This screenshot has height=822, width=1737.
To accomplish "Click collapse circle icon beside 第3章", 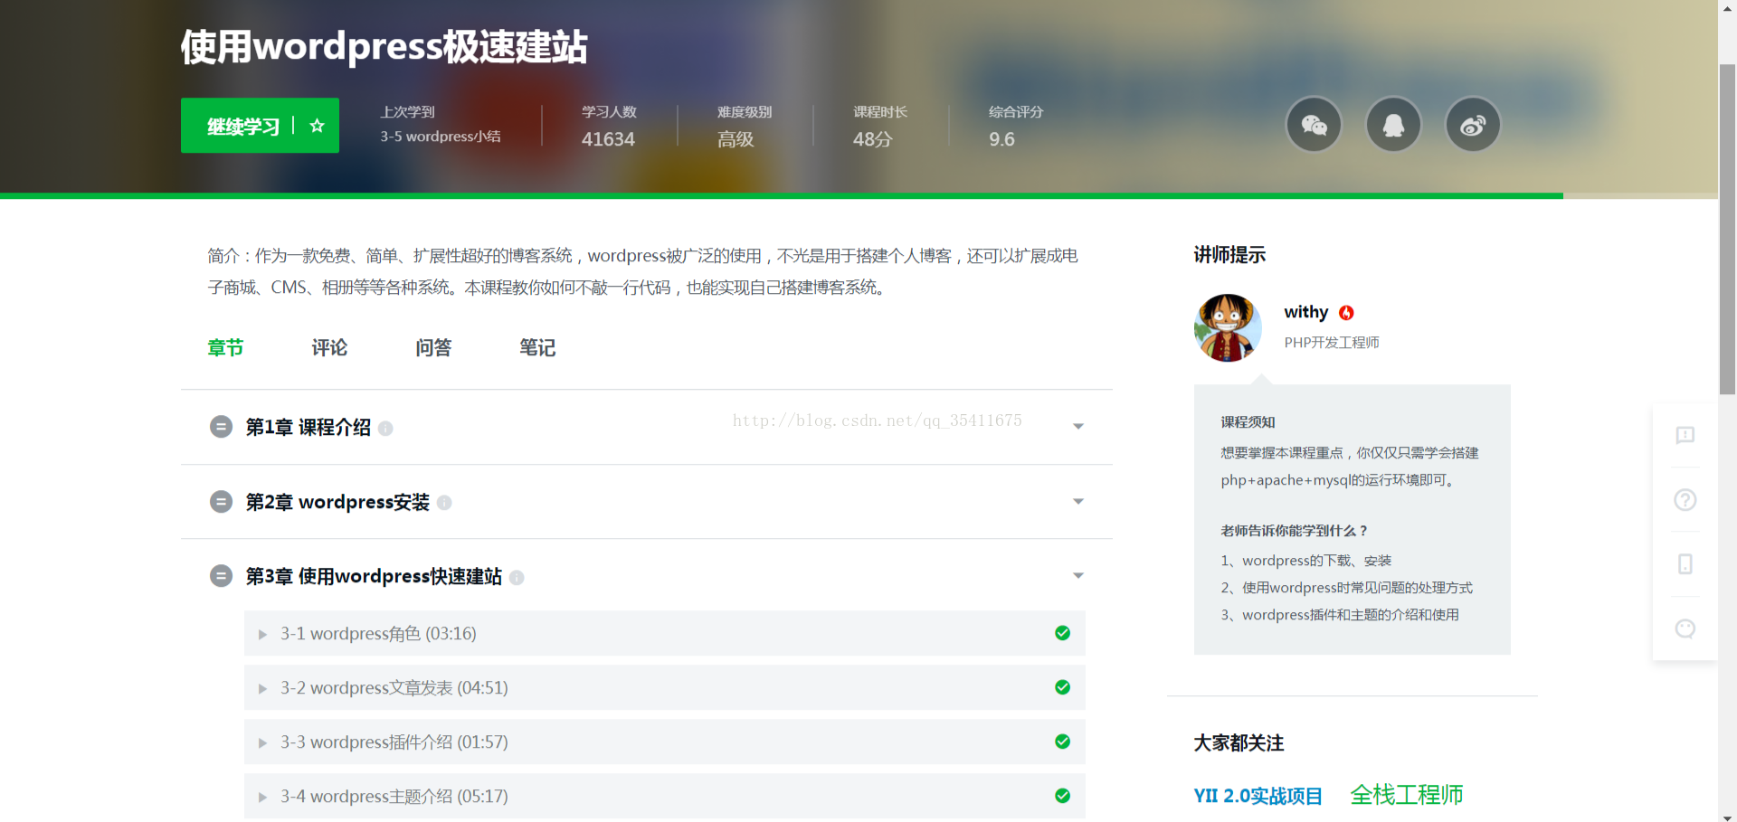I will pos(221,576).
